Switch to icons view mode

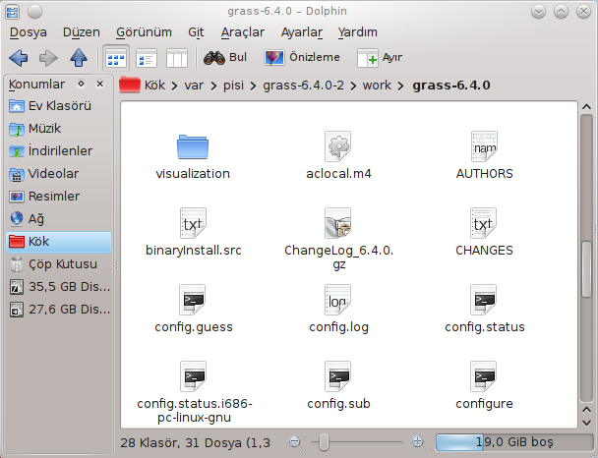pyautogui.click(x=116, y=58)
